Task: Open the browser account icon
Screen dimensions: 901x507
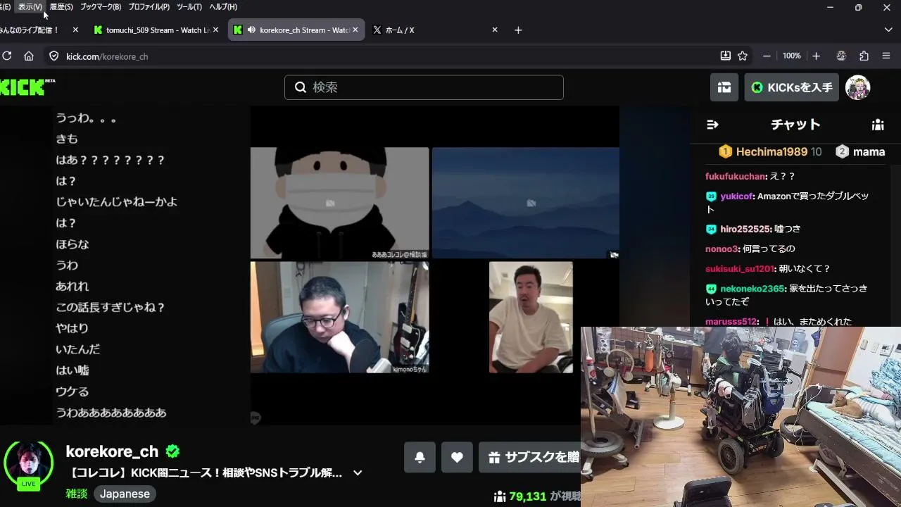Action: [x=840, y=56]
